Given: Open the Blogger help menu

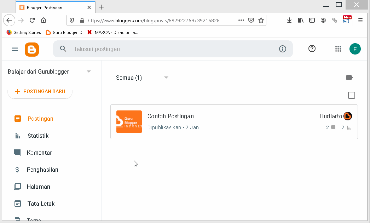Looking at the screenshot, I should point(312,48).
